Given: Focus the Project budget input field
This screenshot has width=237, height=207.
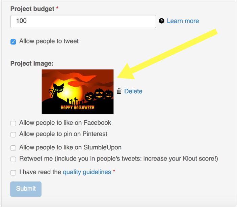Looking at the screenshot, I should click(83, 21).
